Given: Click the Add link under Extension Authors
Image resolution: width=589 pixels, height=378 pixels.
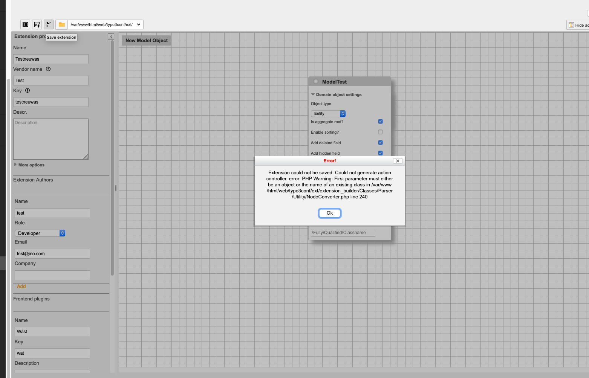Looking at the screenshot, I should [x=21, y=286].
